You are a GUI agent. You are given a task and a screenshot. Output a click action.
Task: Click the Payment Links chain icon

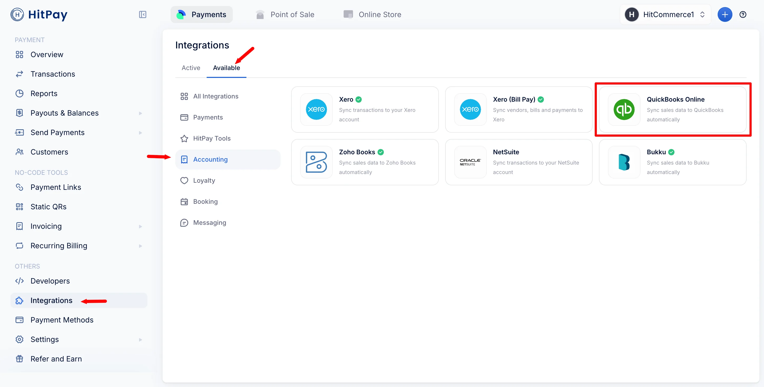(19, 187)
